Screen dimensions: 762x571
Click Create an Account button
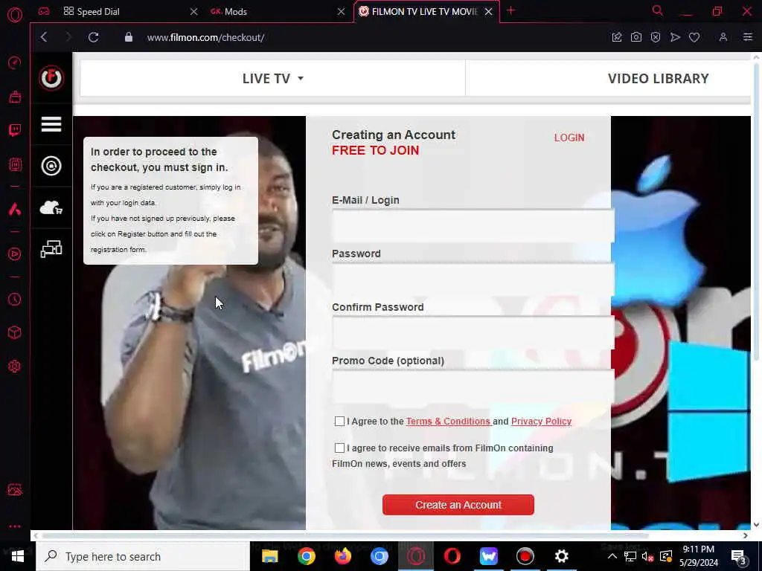(x=458, y=505)
